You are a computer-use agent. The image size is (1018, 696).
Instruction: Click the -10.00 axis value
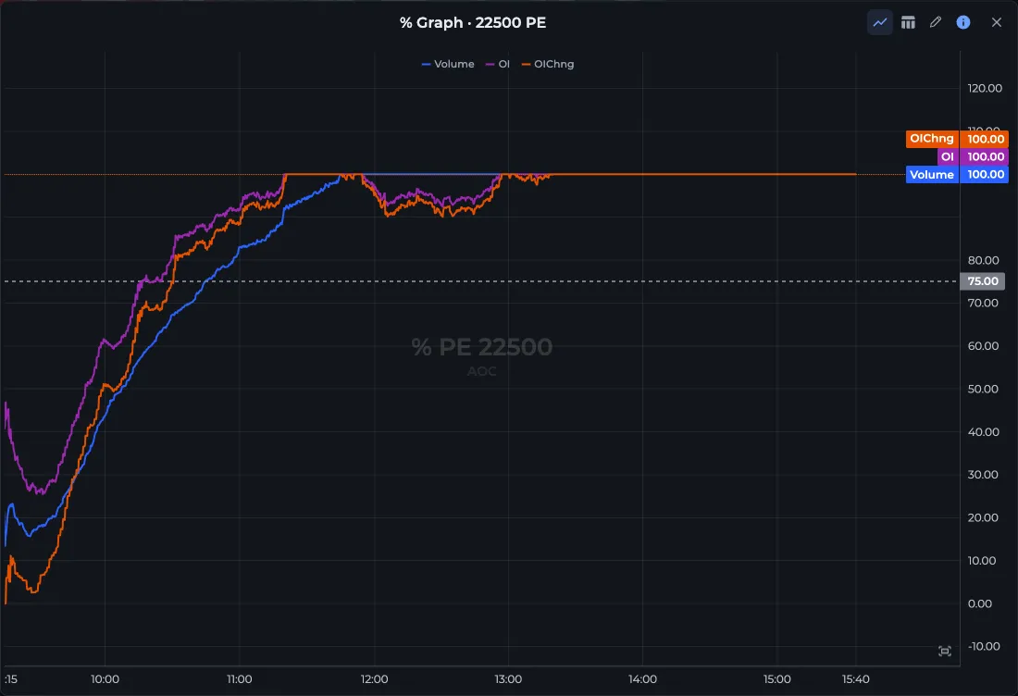click(x=985, y=647)
